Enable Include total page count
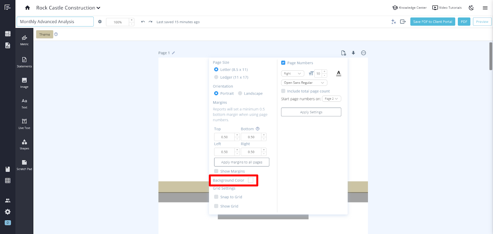The width and height of the screenshot is (493, 234). coord(283,91)
